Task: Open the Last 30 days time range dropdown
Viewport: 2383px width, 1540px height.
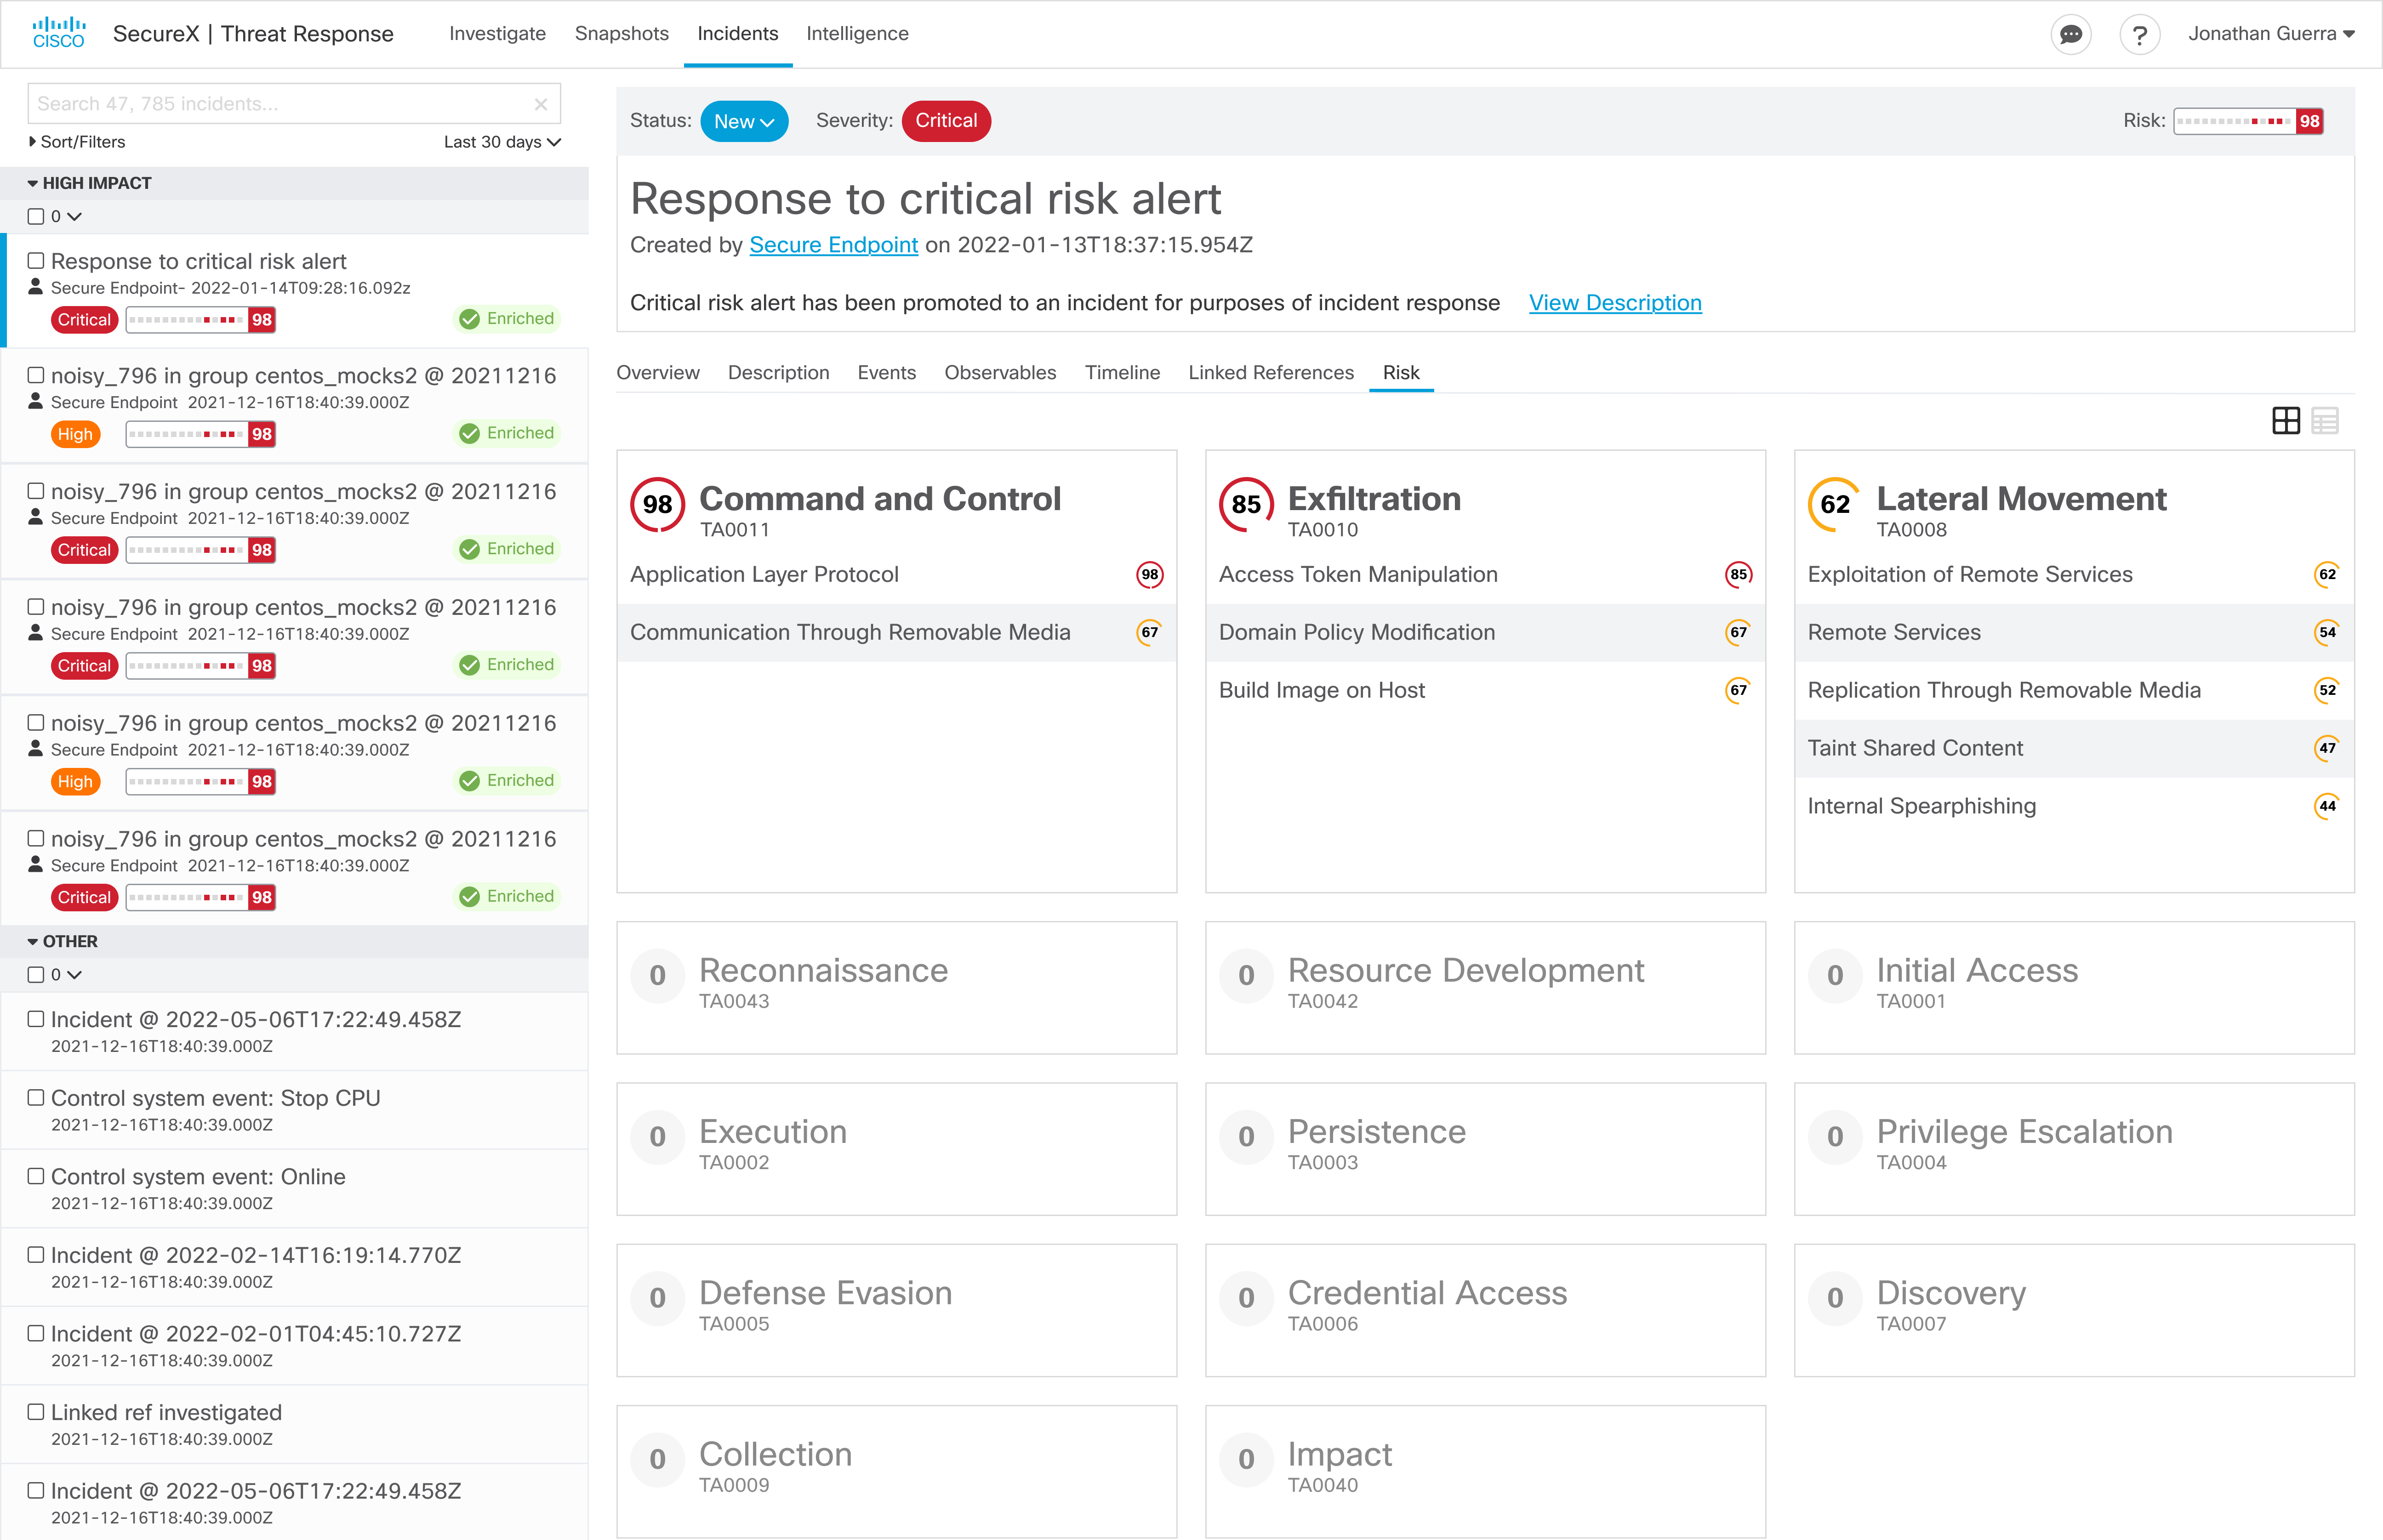Action: (x=502, y=142)
